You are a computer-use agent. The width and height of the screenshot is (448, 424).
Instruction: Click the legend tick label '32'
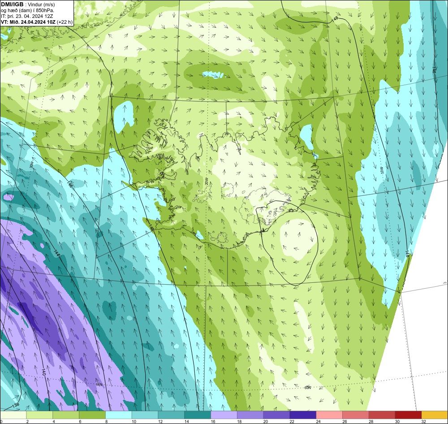click(x=424, y=421)
